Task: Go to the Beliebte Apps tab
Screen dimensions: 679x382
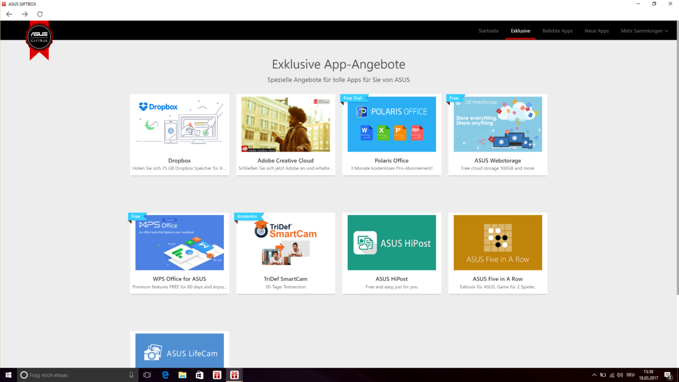Action: pos(557,31)
